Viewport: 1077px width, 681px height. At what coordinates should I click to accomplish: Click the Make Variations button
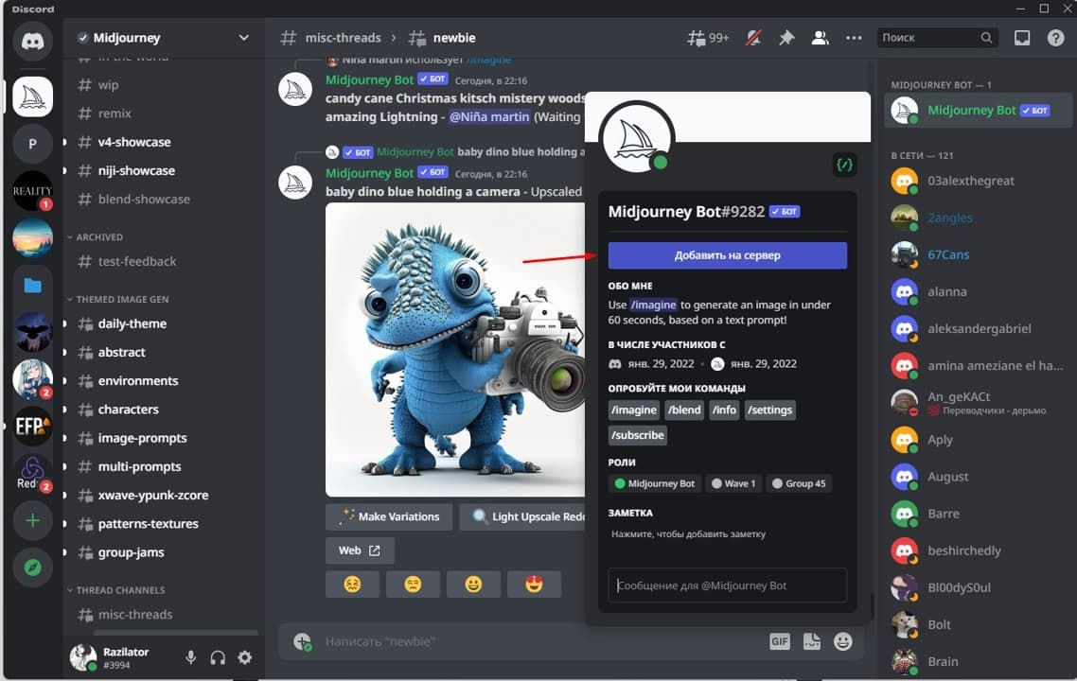389,517
